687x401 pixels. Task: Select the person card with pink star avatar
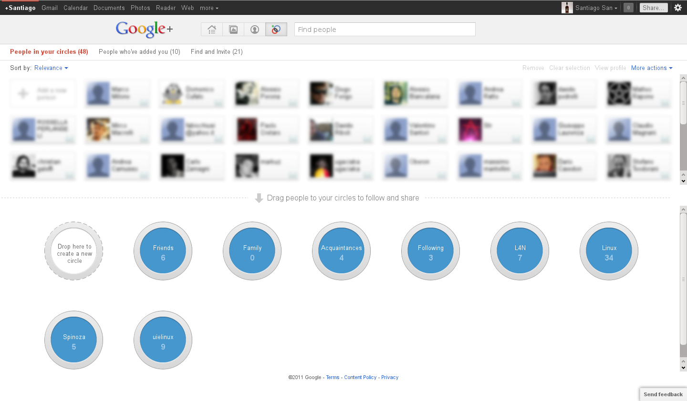[x=489, y=130]
